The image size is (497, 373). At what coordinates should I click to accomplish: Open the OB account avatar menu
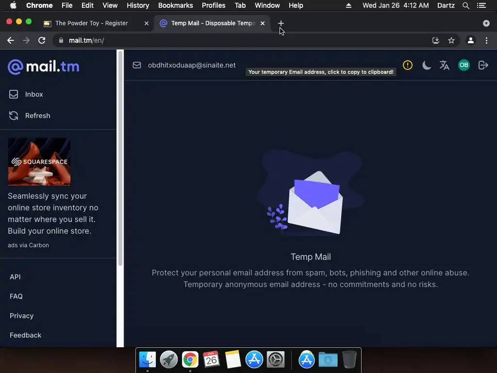click(464, 65)
